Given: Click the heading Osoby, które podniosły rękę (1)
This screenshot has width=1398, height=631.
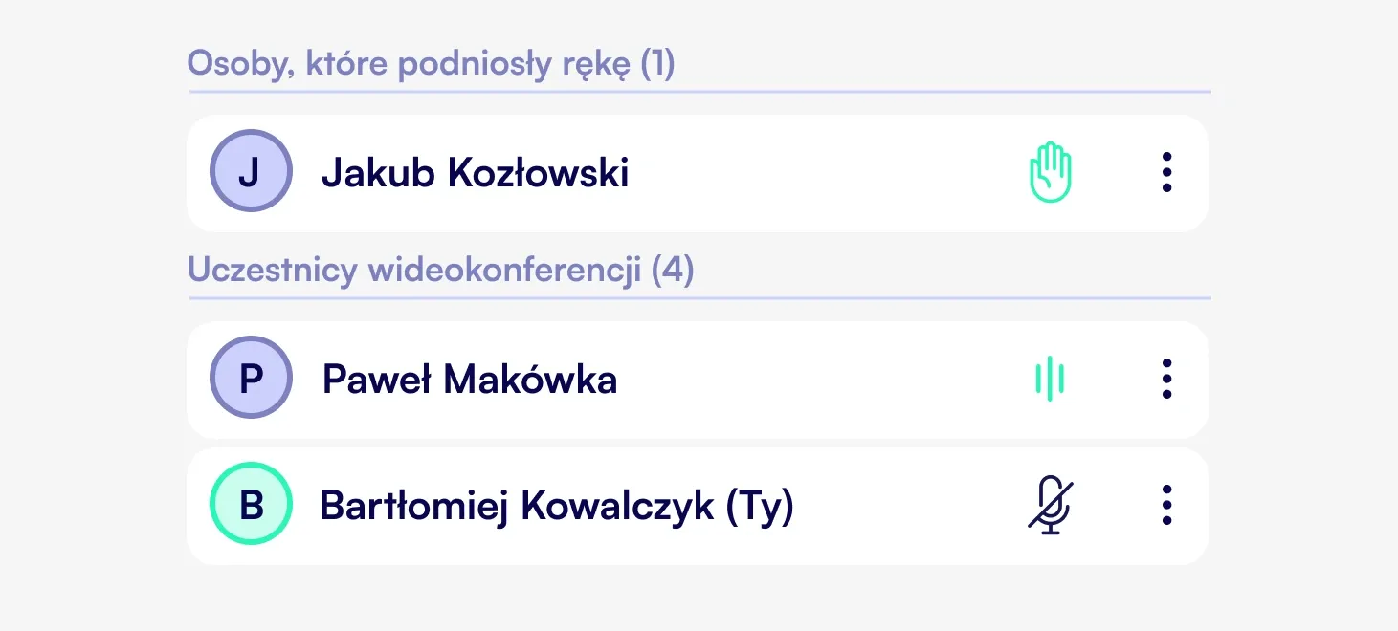Looking at the screenshot, I should tap(432, 64).
